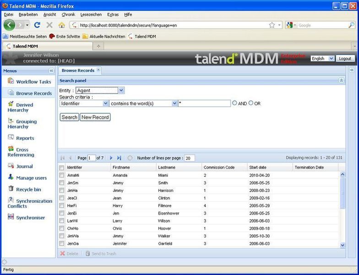Click Firefox back button
Image resolution: width=359 pixels, height=275 pixels.
click(x=9, y=25)
